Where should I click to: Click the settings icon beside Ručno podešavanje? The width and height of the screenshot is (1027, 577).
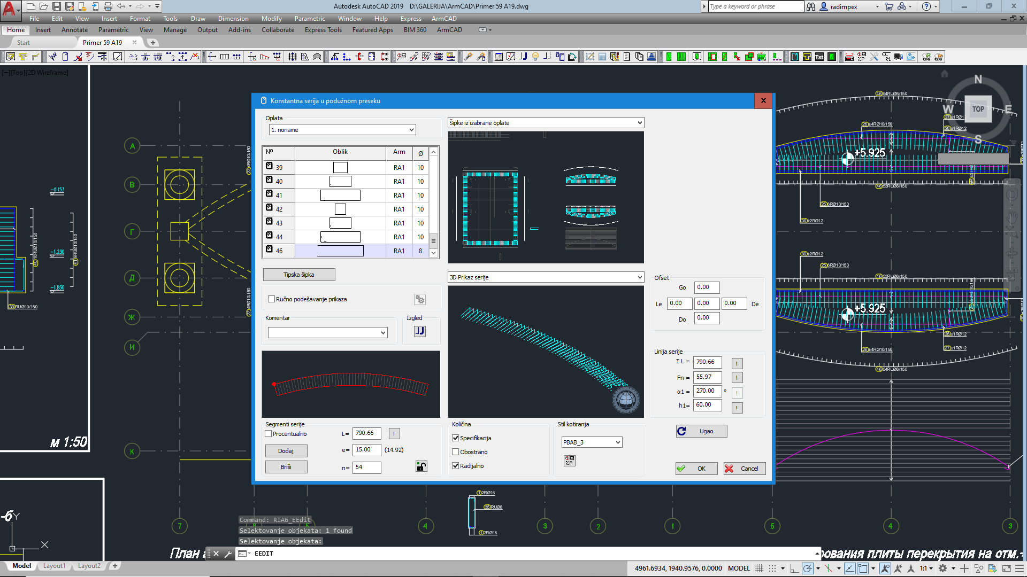click(420, 299)
